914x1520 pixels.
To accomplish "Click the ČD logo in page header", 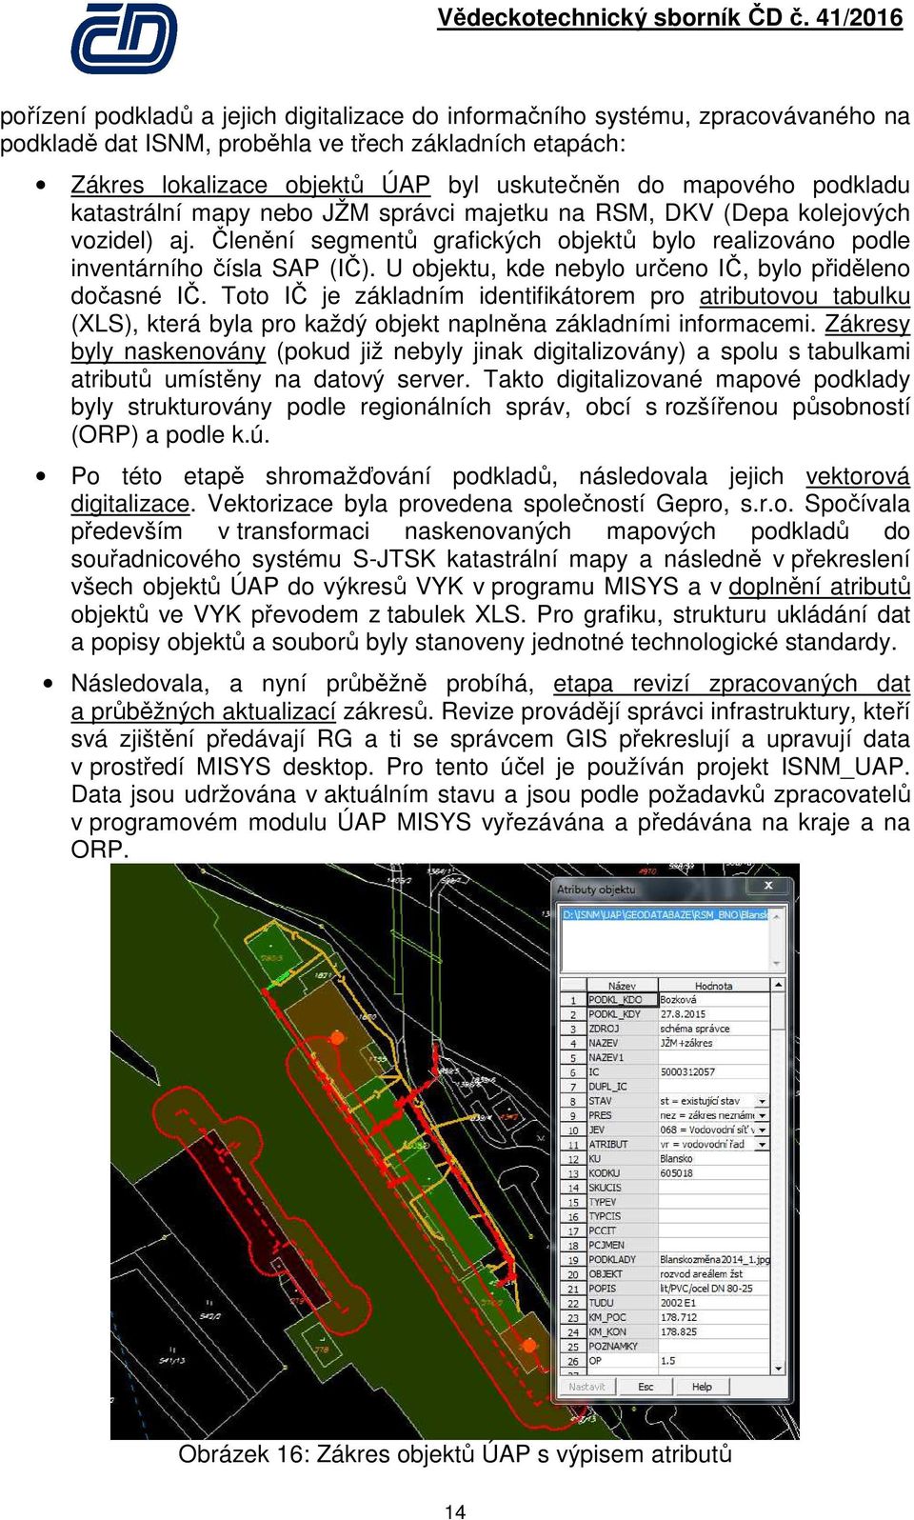I will 124,38.
